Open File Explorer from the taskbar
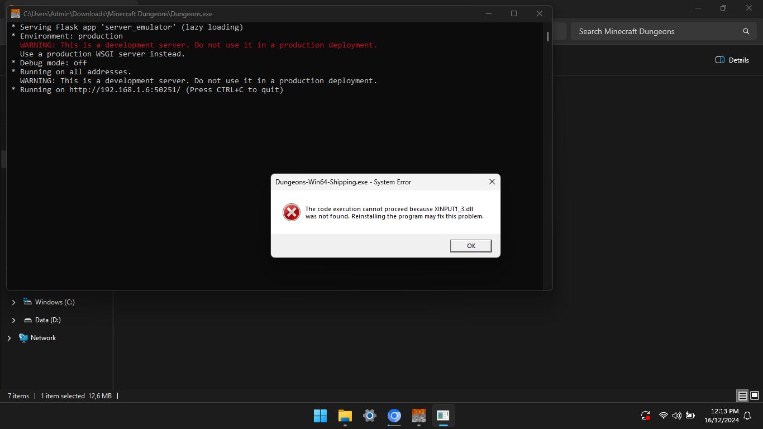Screen dimensions: 763x429 (345, 416)
